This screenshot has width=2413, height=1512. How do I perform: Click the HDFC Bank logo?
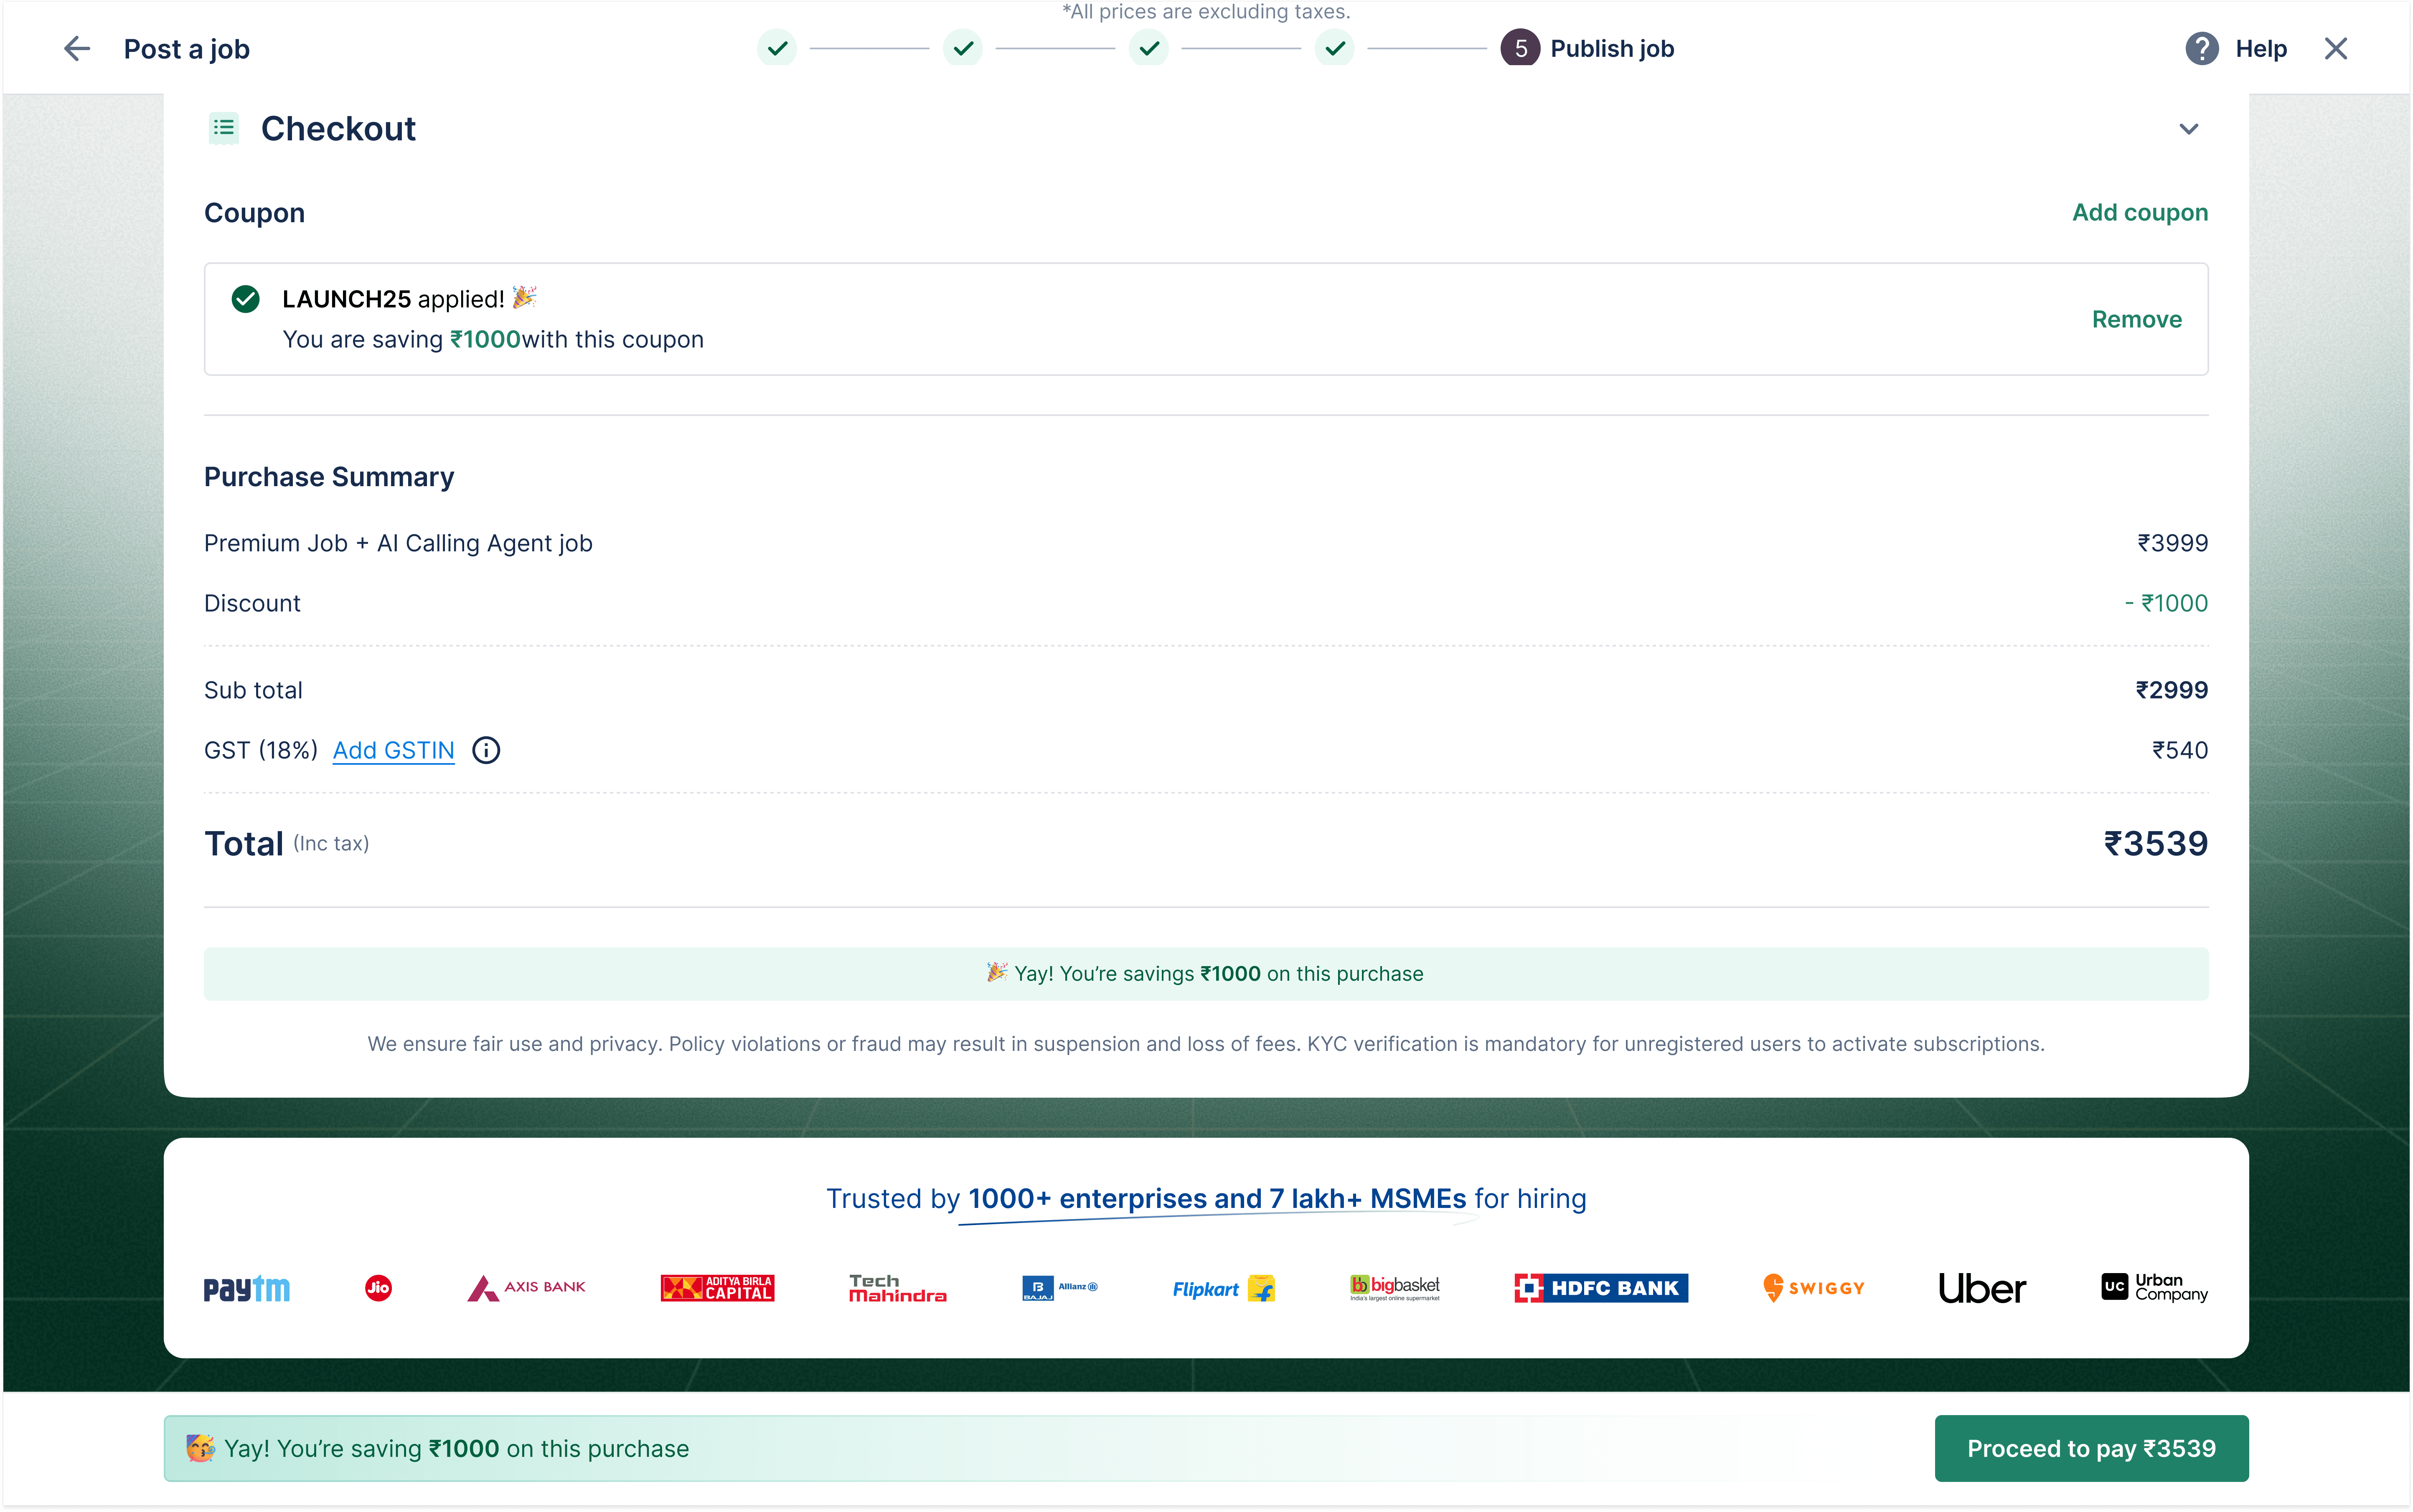(1601, 1288)
